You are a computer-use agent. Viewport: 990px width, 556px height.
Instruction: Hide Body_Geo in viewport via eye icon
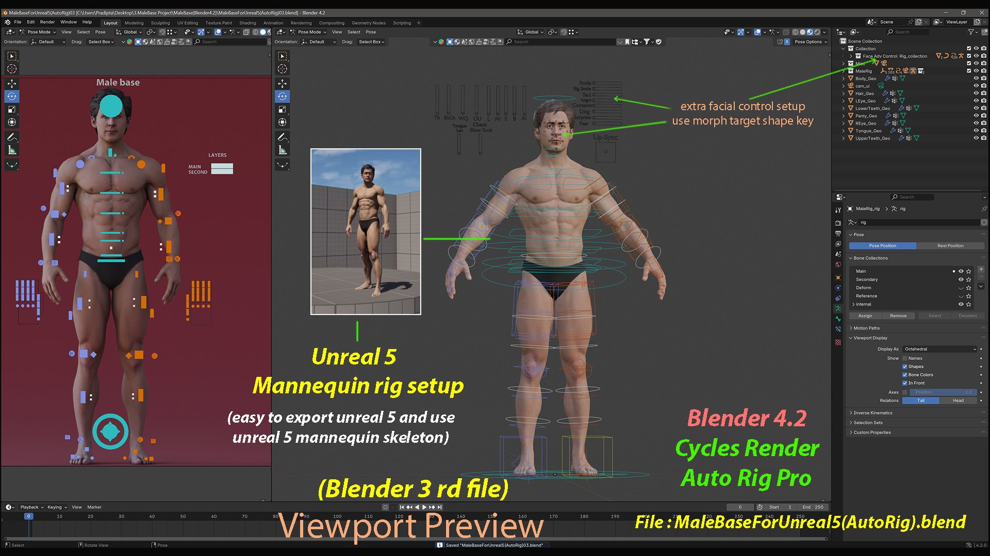976,79
